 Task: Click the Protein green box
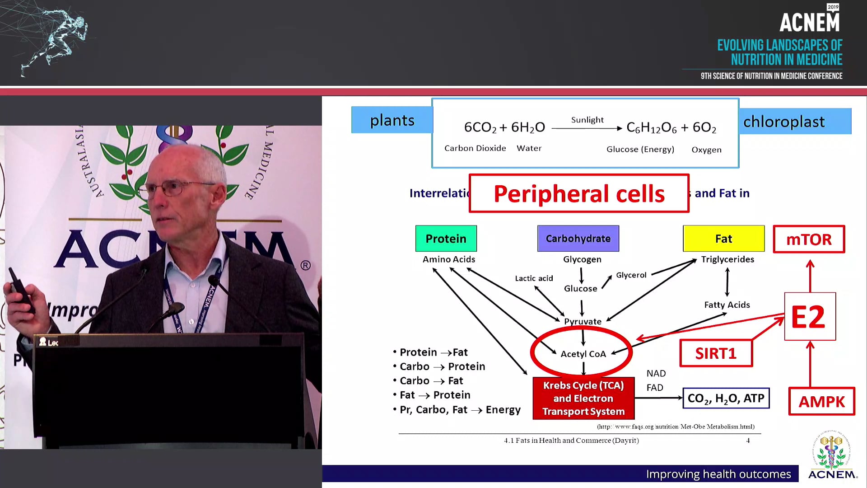(446, 238)
